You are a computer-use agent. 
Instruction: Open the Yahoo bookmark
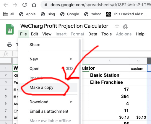92,14
